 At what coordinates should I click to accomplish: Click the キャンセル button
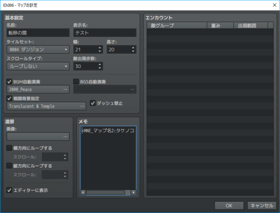262,206
